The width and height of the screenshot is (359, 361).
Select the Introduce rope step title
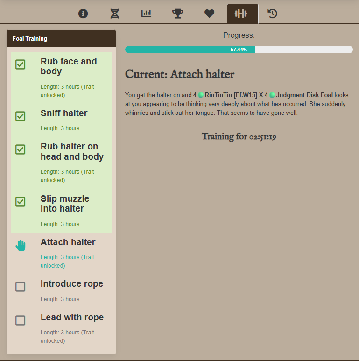[72, 283]
